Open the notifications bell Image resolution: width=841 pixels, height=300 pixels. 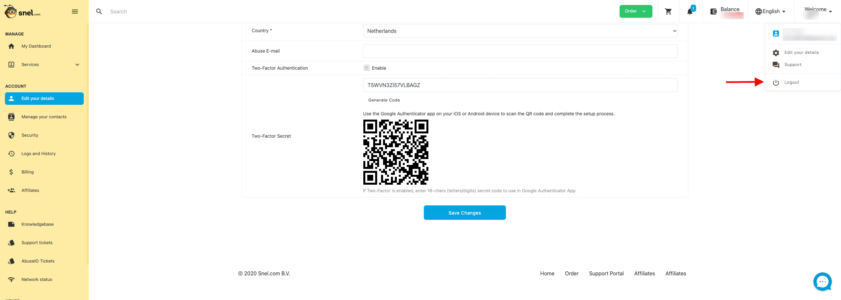click(690, 12)
